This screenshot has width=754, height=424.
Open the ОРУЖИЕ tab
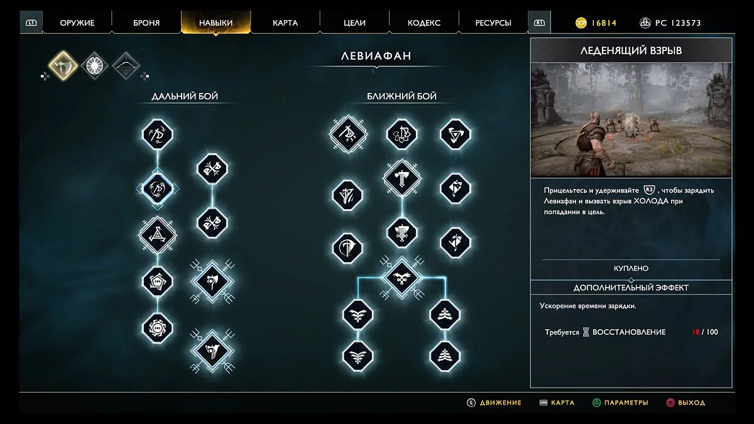pos(77,23)
